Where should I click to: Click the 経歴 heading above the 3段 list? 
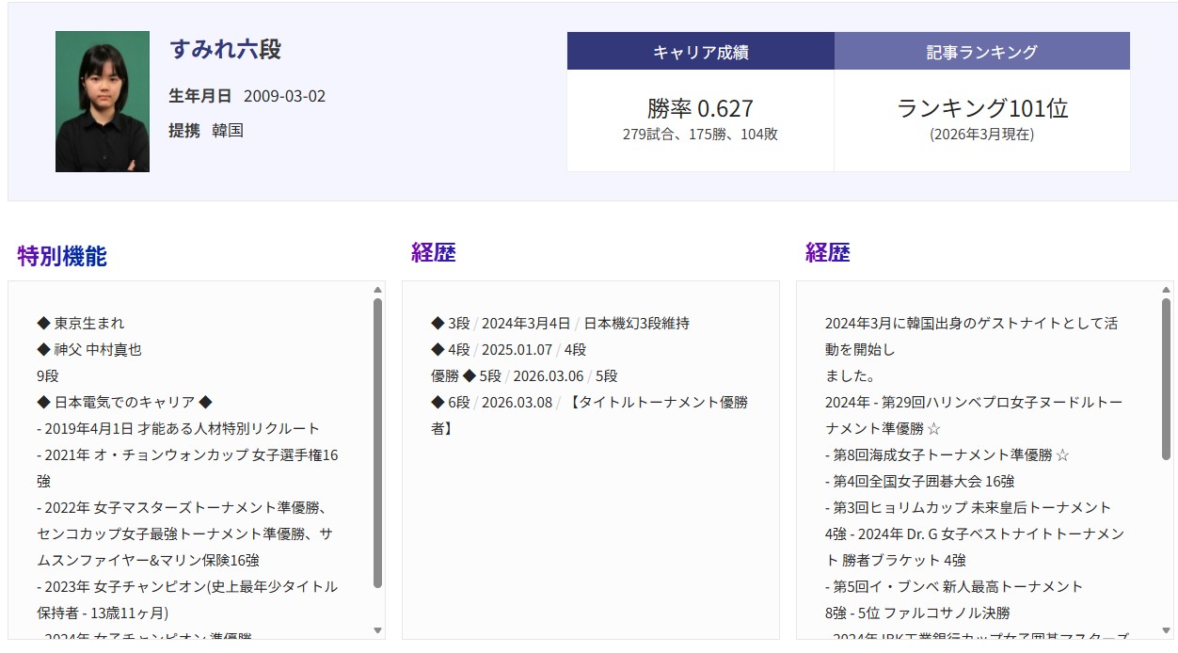pyautogui.click(x=433, y=252)
